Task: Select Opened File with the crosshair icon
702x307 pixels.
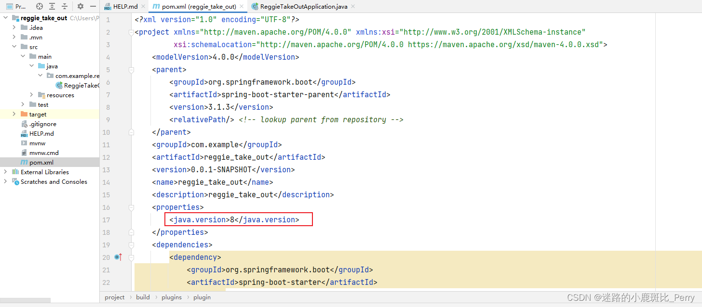Action: pos(40,6)
